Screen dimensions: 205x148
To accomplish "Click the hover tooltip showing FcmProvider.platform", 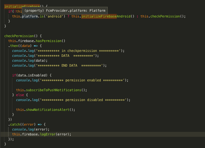I will pos(65,11).
